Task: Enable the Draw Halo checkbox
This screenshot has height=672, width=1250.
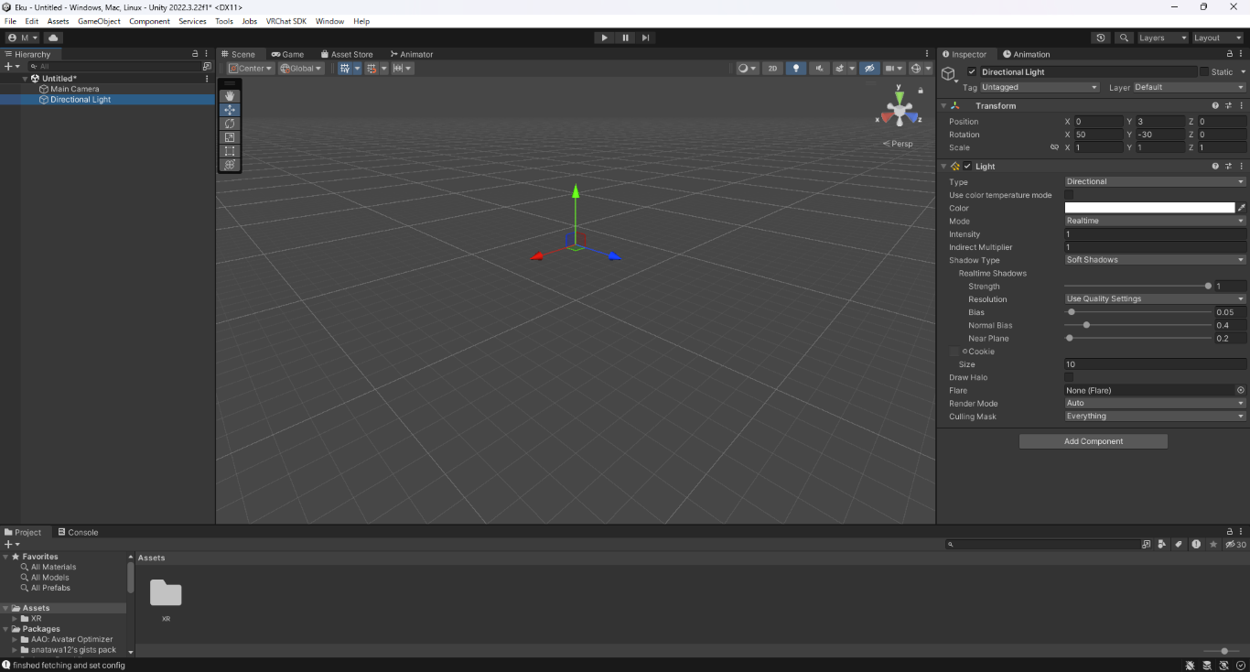Action: tap(1069, 377)
